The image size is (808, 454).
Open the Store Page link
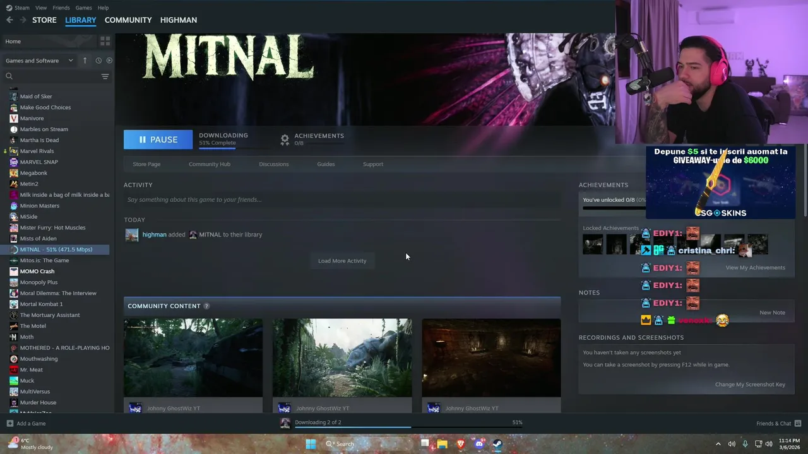tap(146, 164)
